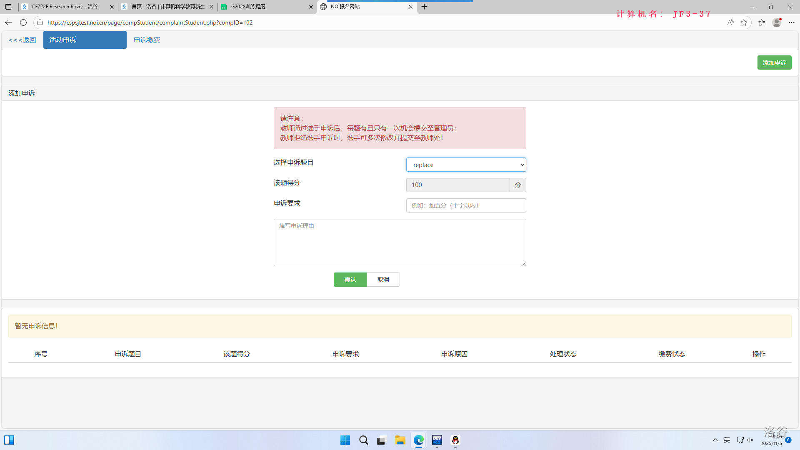Screen dimensions: 800x450
Task: Click the <<<返回 link
Action: coord(22,40)
